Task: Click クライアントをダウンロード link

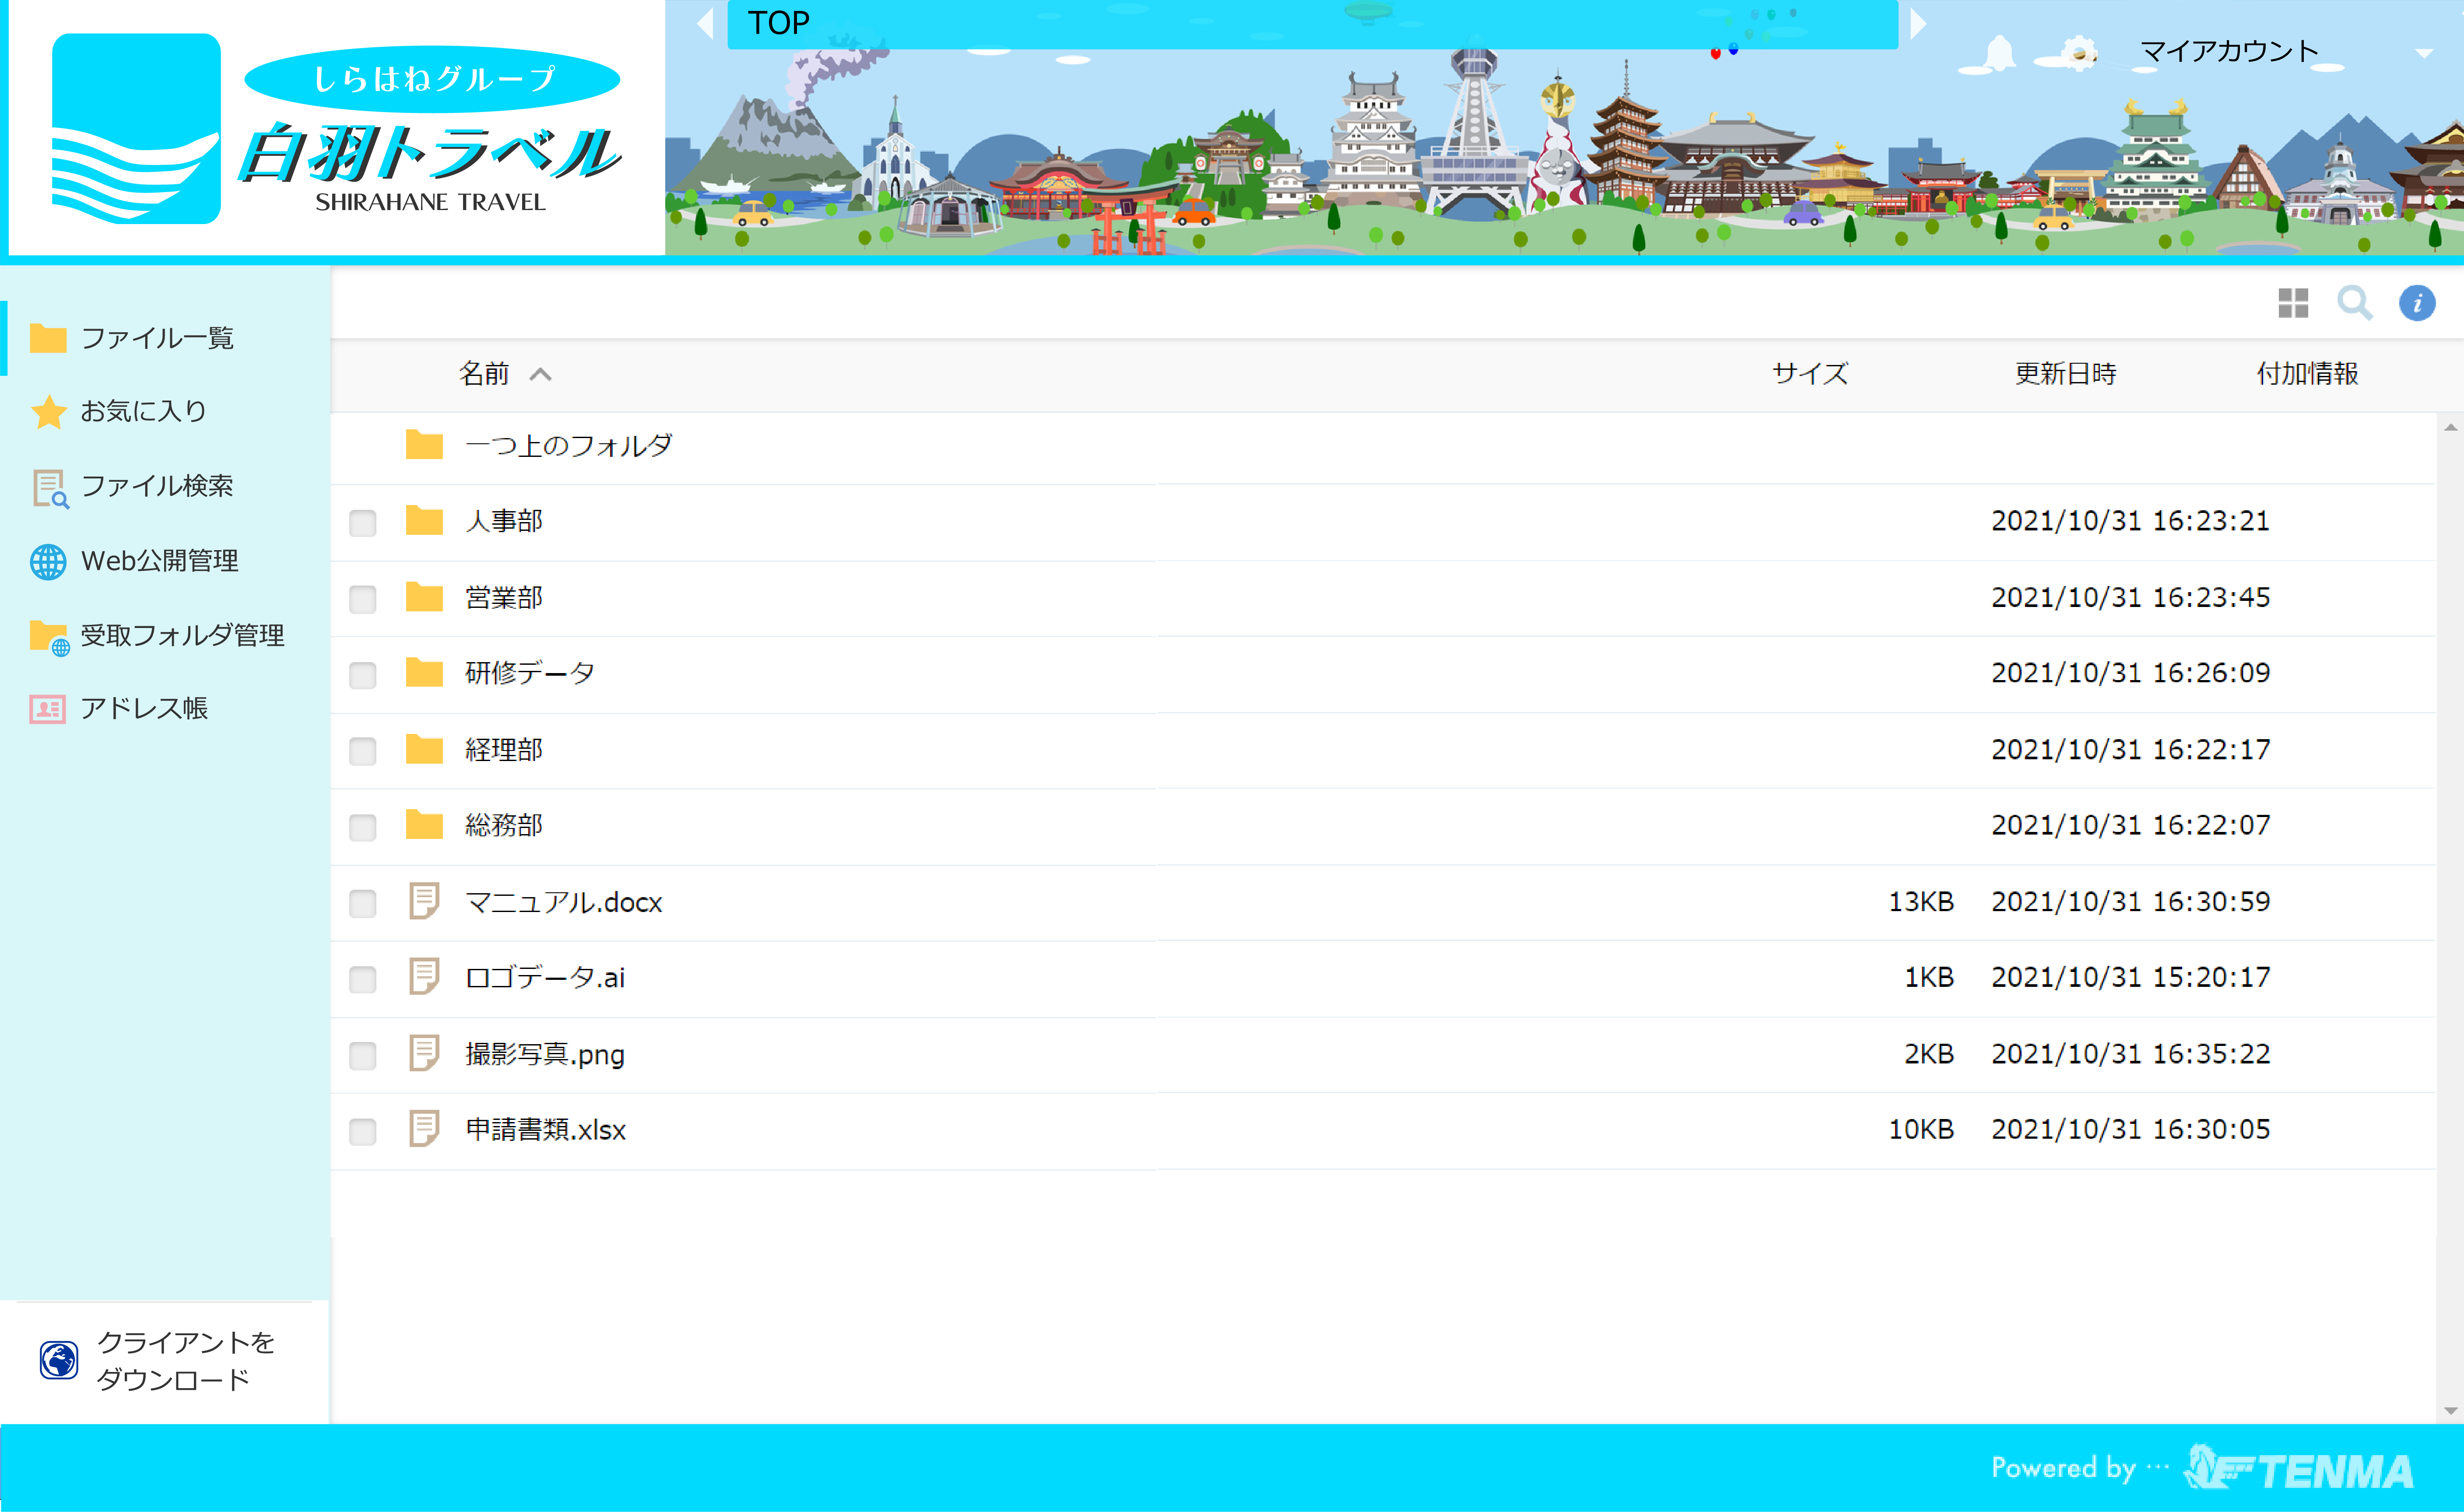Action: pyautogui.click(x=185, y=1360)
